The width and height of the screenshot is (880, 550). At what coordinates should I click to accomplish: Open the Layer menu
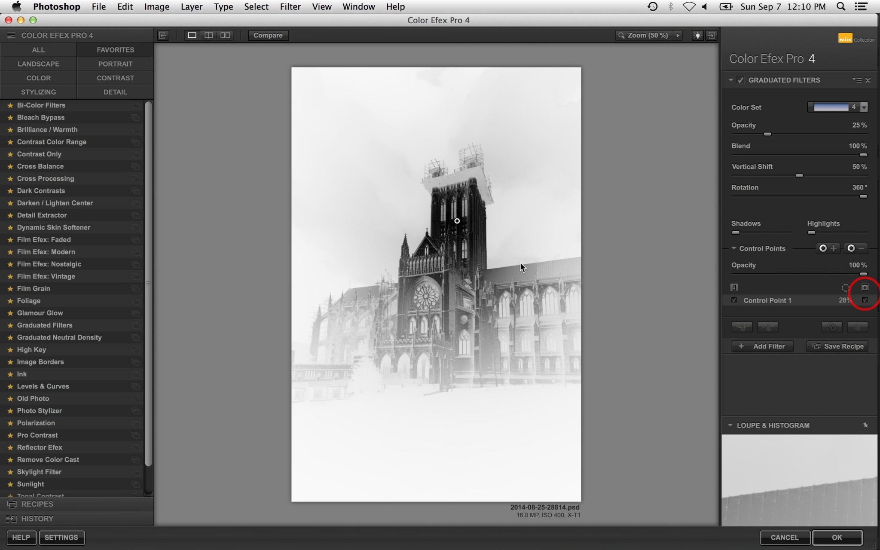[x=192, y=6]
